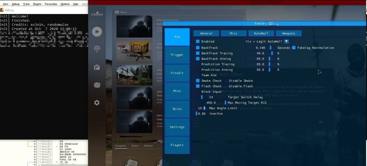Image resolution: width=367 pixels, height=166 pixels.
Task: Open the Help menu in the debugger
Action: tap(76, 4)
